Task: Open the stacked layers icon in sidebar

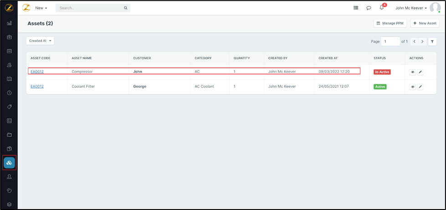Action: (9, 205)
